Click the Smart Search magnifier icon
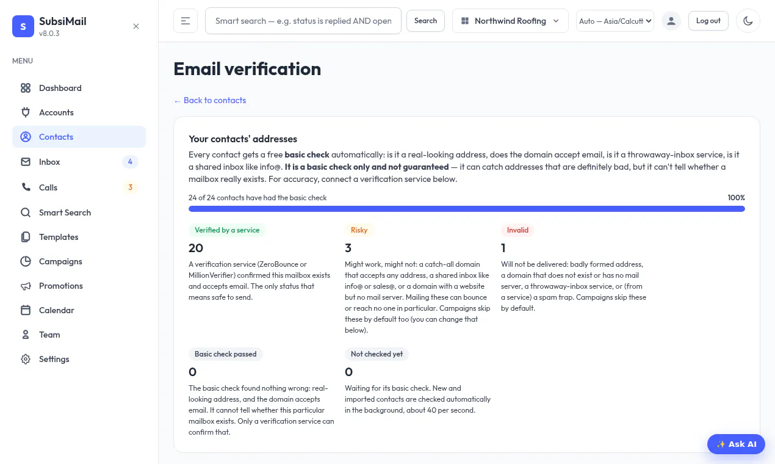The width and height of the screenshot is (775, 464). [26, 212]
